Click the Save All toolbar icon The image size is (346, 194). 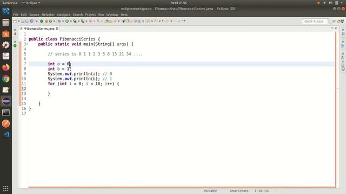(26, 22)
